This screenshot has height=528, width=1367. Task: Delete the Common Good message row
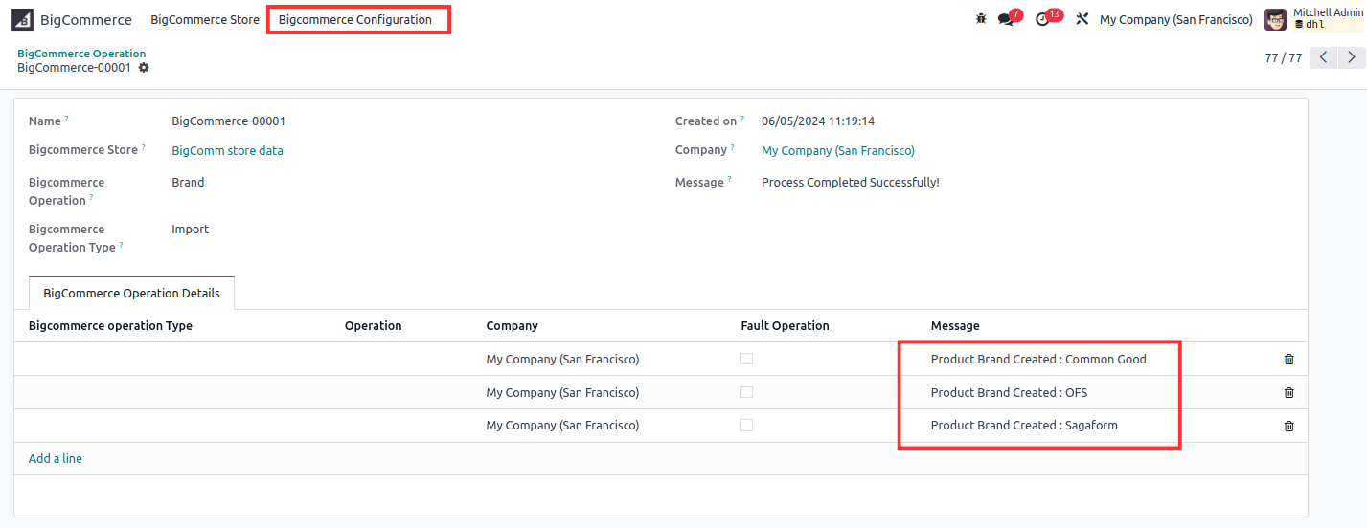click(1288, 360)
